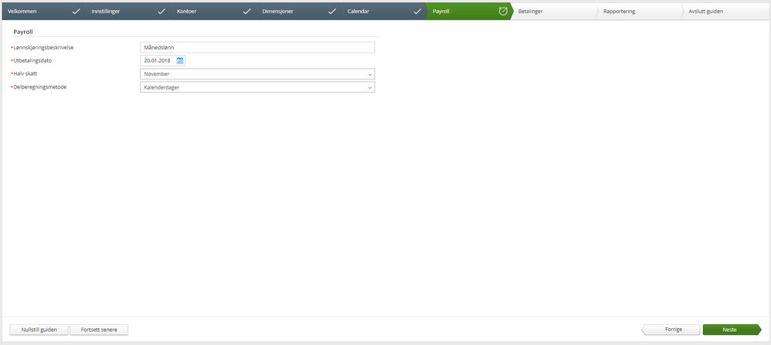Image resolution: width=771 pixels, height=345 pixels.
Task: Go back with the Forrige button
Action: click(x=671, y=330)
